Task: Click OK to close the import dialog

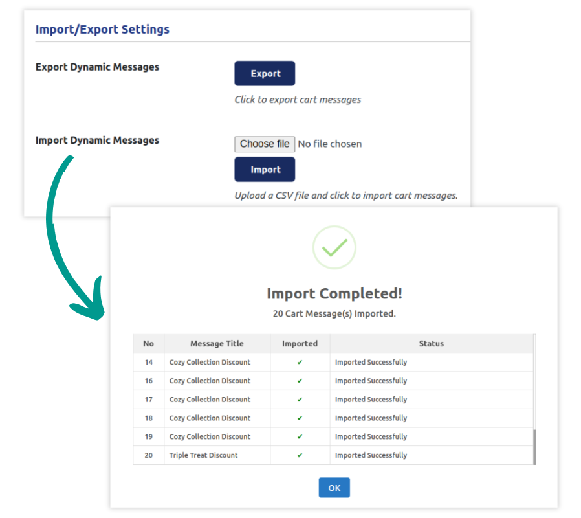Action: 334,488
